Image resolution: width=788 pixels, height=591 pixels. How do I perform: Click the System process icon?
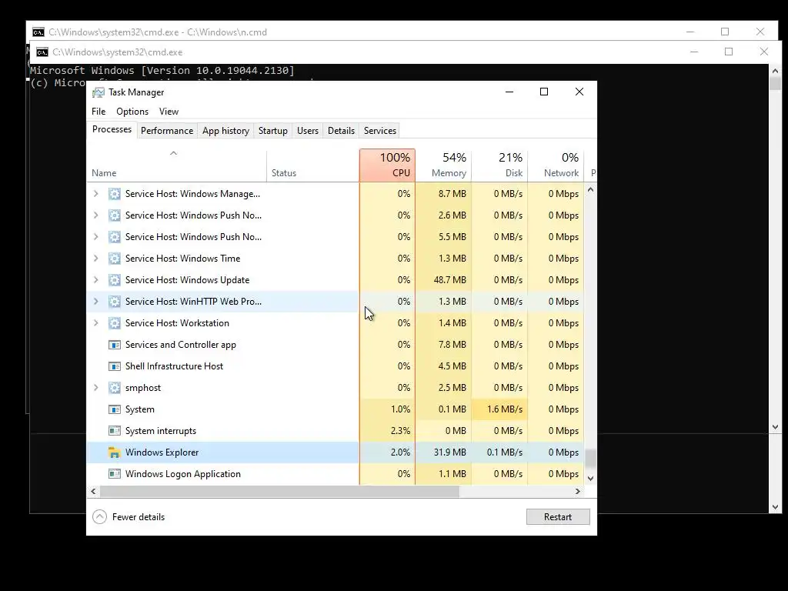coord(115,409)
